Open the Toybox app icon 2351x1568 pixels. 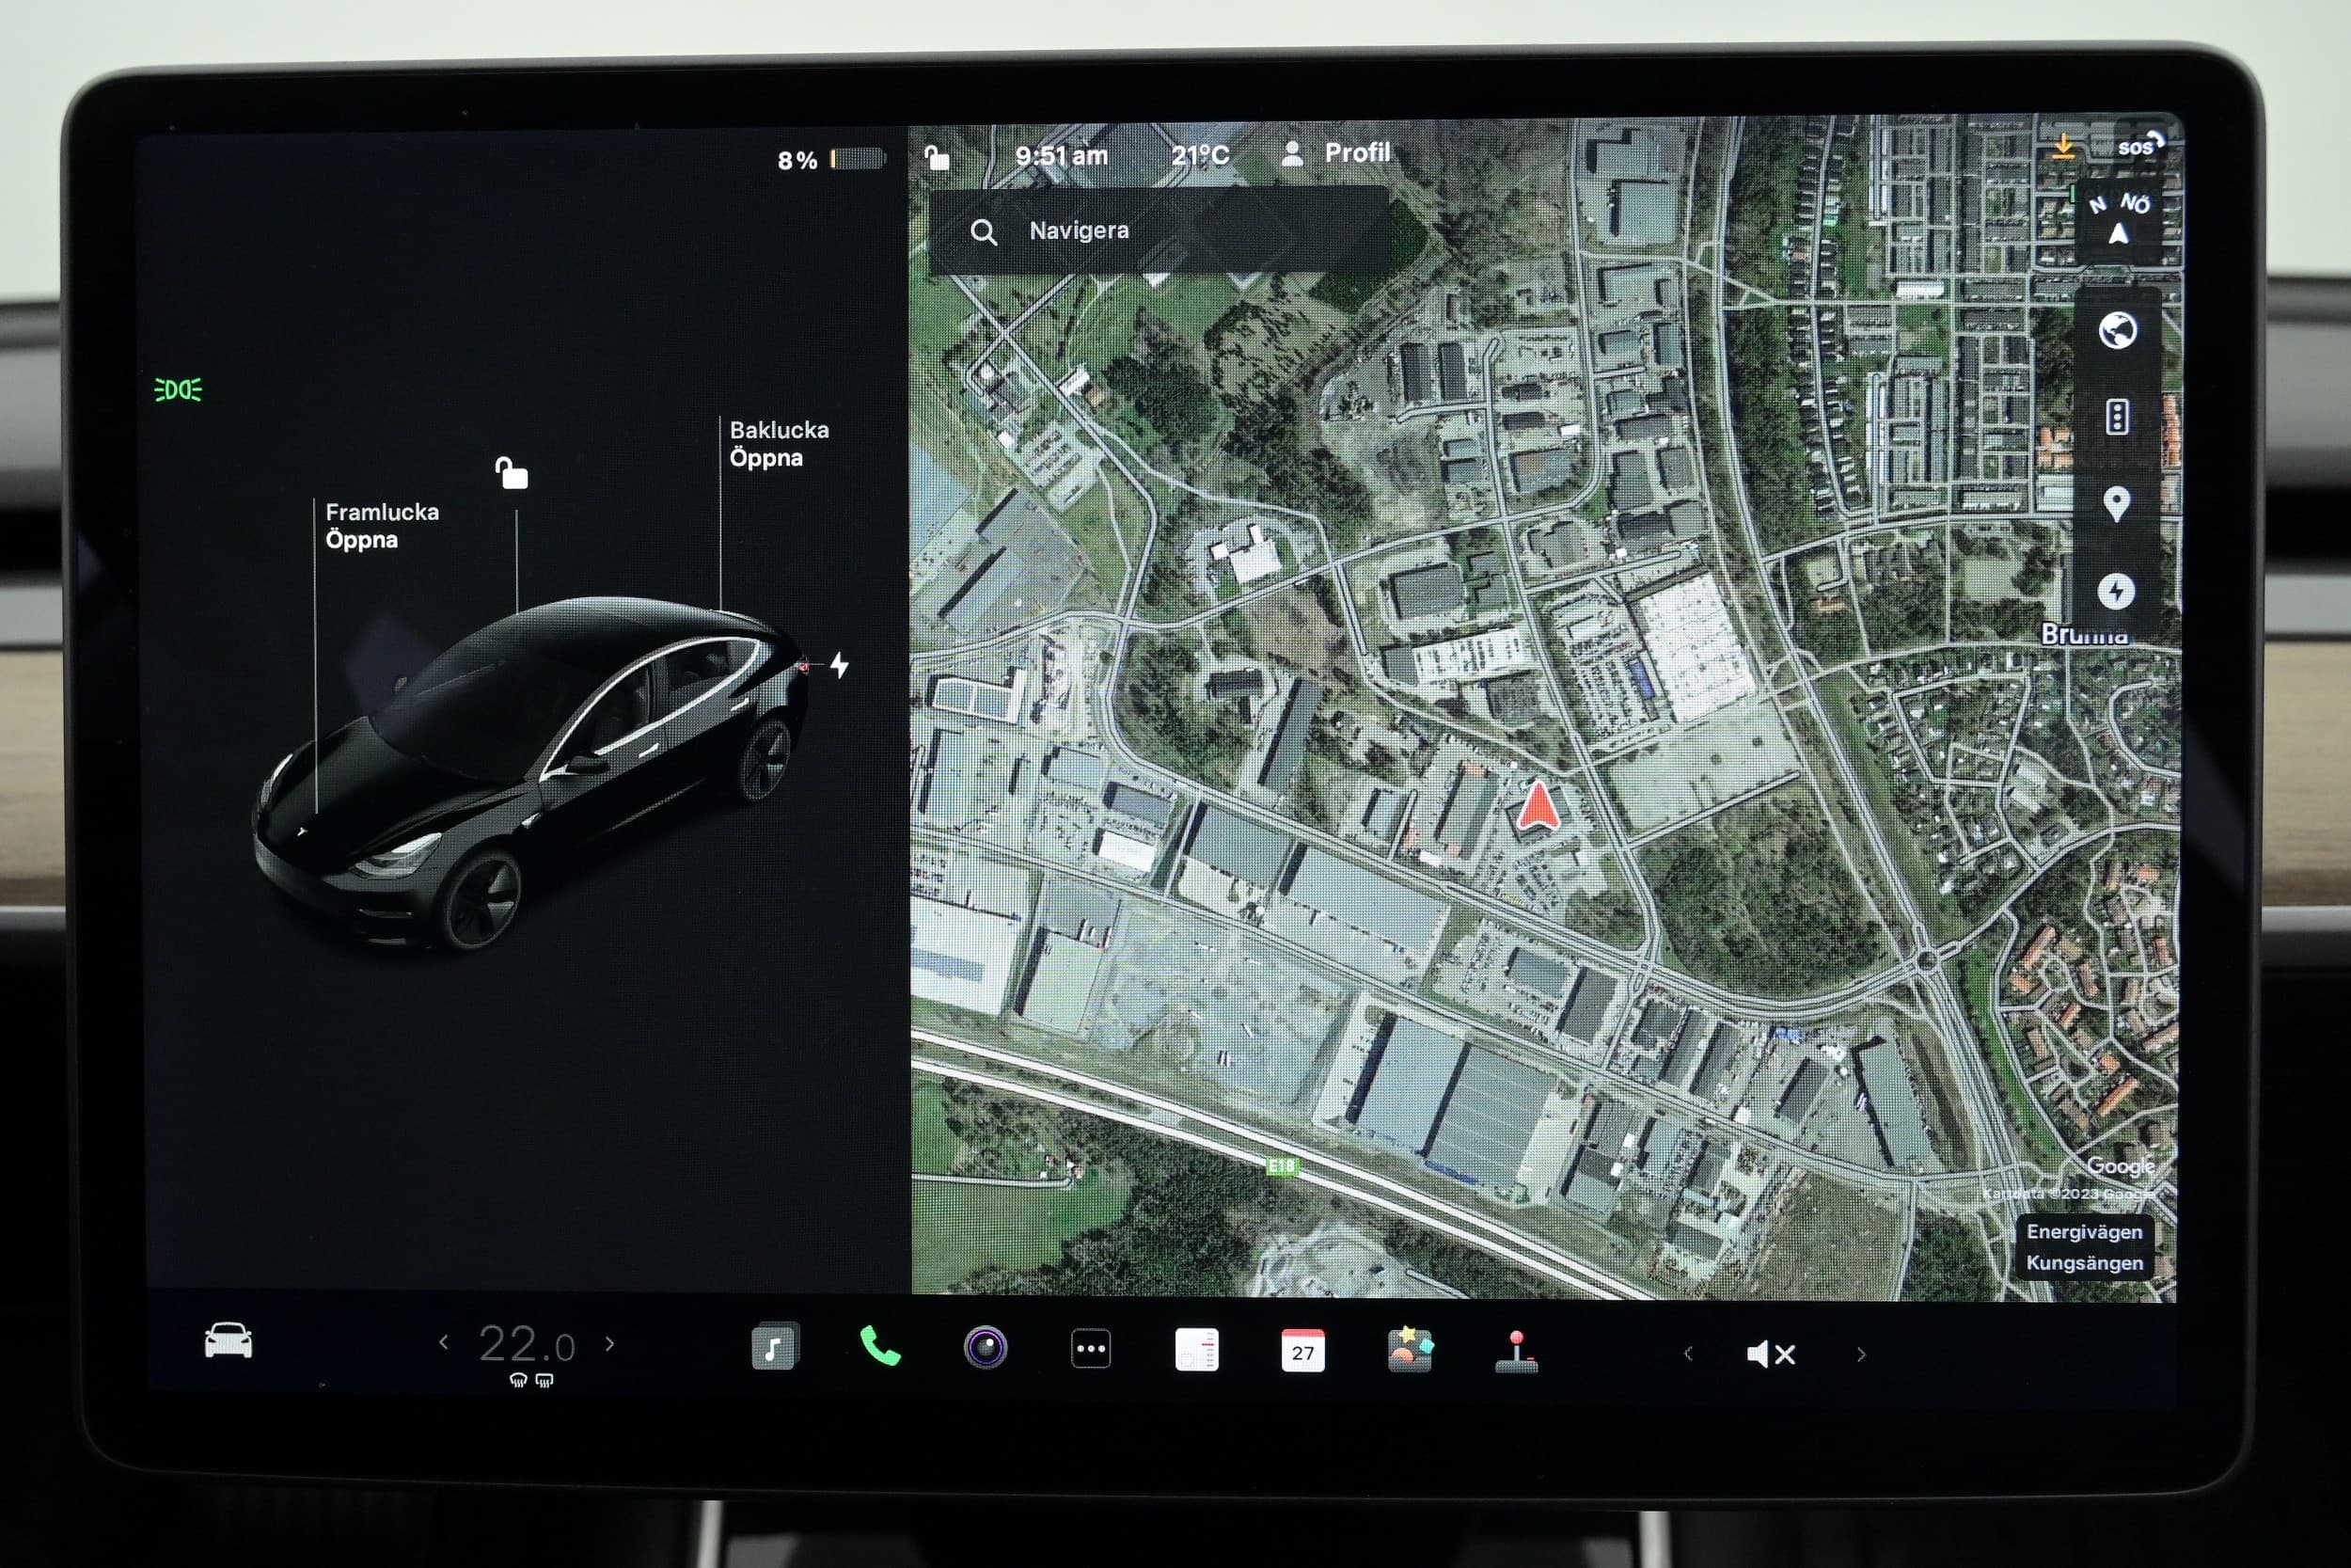(x=1410, y=1350)
